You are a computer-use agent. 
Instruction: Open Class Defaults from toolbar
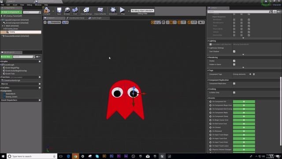click(x=100, y=11)
